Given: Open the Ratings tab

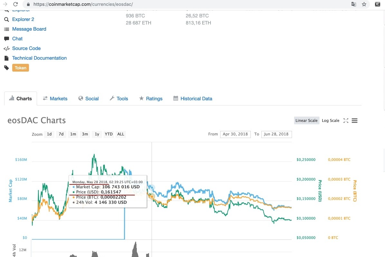Looking at the screenshot, I should pyautogui.click(x=151, y=99).
